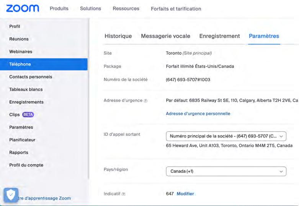Click the Centre d'apprentissage Zoom link
299x206 pixels.
point(44,198)
